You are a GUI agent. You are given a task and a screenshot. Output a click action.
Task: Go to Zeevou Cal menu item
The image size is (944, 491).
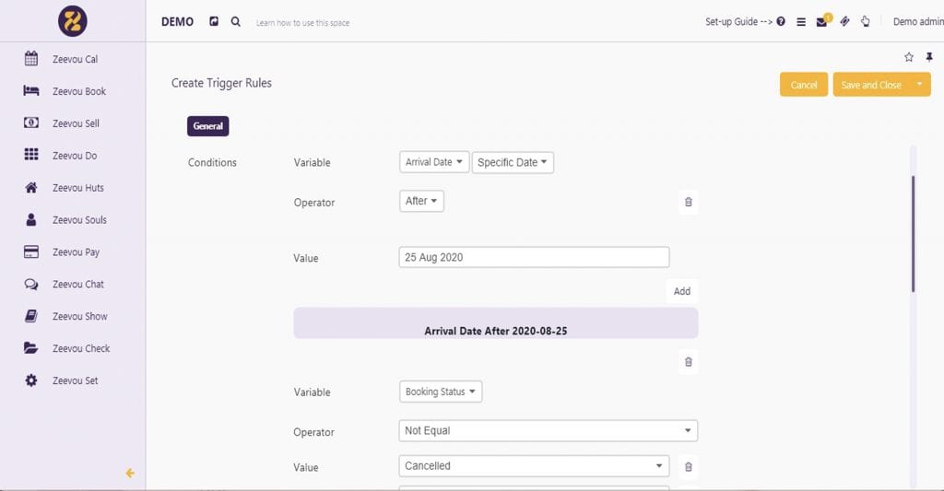(x=75, y=59)
